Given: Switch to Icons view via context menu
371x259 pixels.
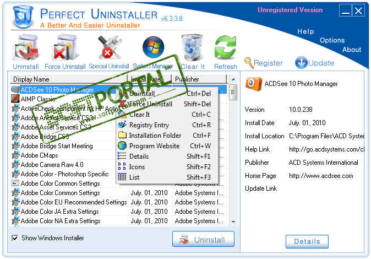Looking at the screenshot, I should tap(167, 166).
